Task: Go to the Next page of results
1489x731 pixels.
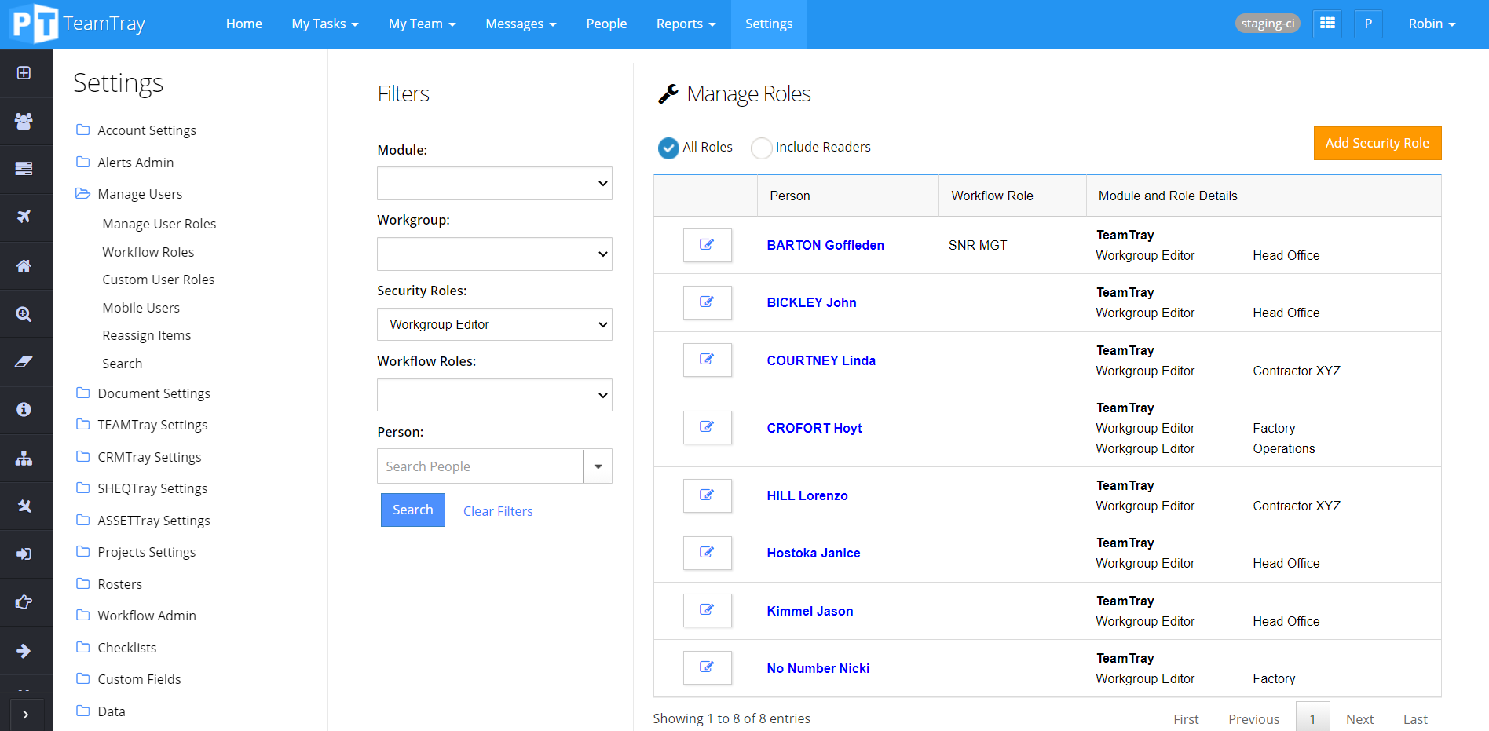Action: (1359, 719)
